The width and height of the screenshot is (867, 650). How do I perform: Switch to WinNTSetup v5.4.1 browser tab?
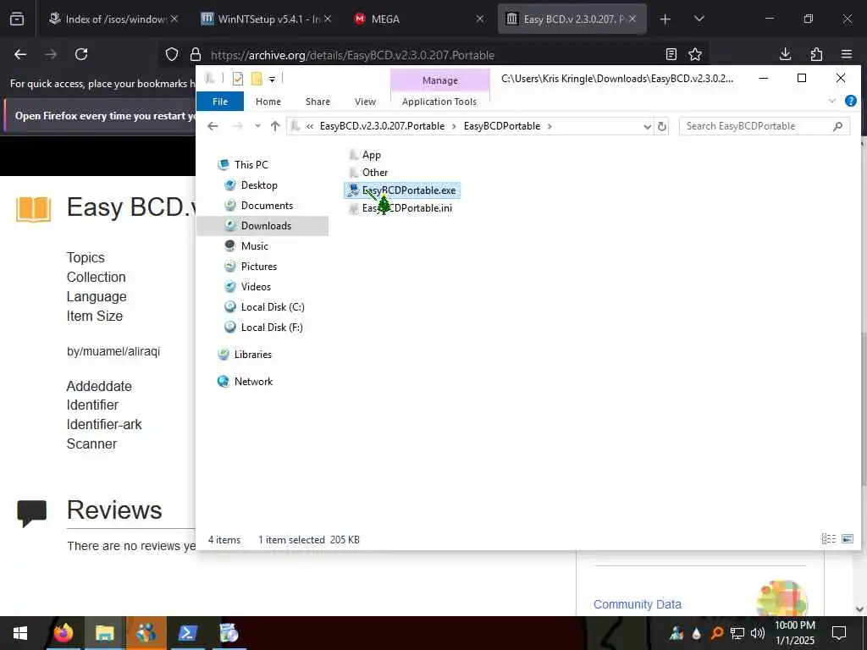point(267,19)
